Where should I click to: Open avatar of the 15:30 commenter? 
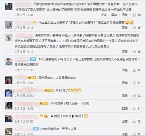(9, 62)
